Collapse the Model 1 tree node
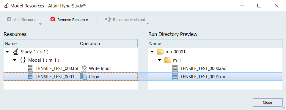The height and width of the screenshot is (110, 286). pos(15,60)
